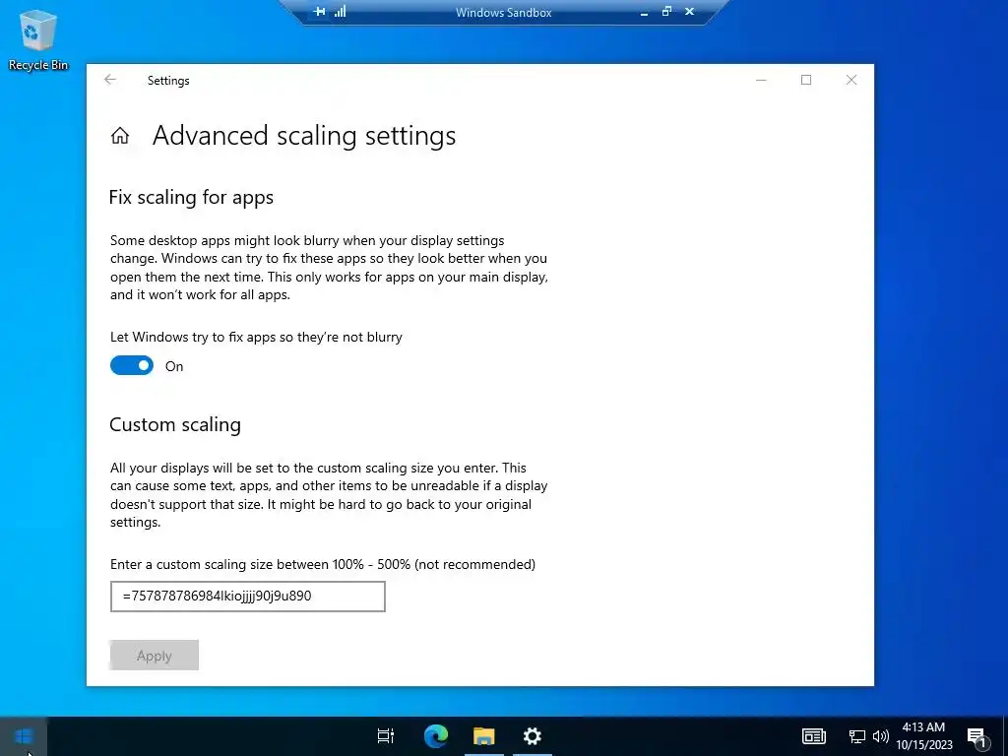Image resolution: width=1008 pixels, height=756 pixels.
Task: Check the Sandbox connection signal icon
Action: click(340, 11)
